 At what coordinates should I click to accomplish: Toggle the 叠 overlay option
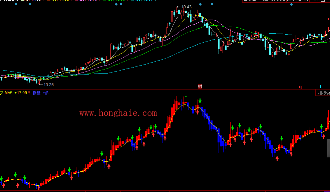pyautogui.click(x=300, y=1)
